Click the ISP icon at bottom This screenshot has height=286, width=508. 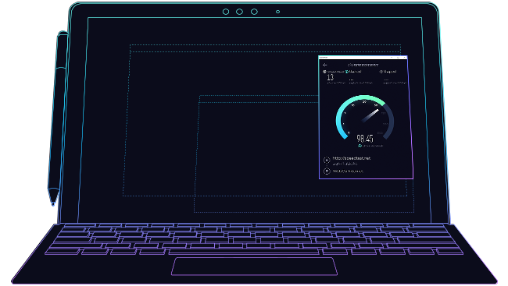point(327,171)
